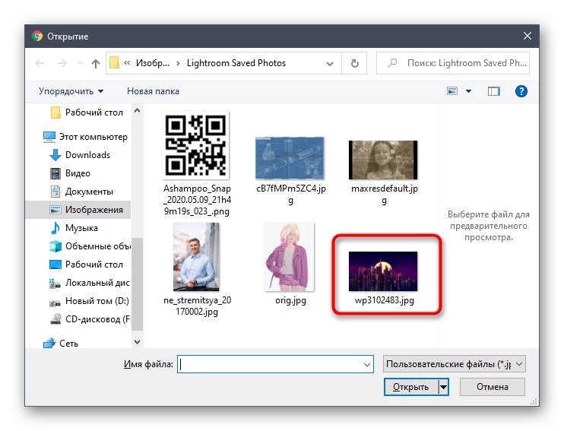This screenshot has height=431, width=564.
Task: Open help with the question mark icon
Action: [521, 91]
